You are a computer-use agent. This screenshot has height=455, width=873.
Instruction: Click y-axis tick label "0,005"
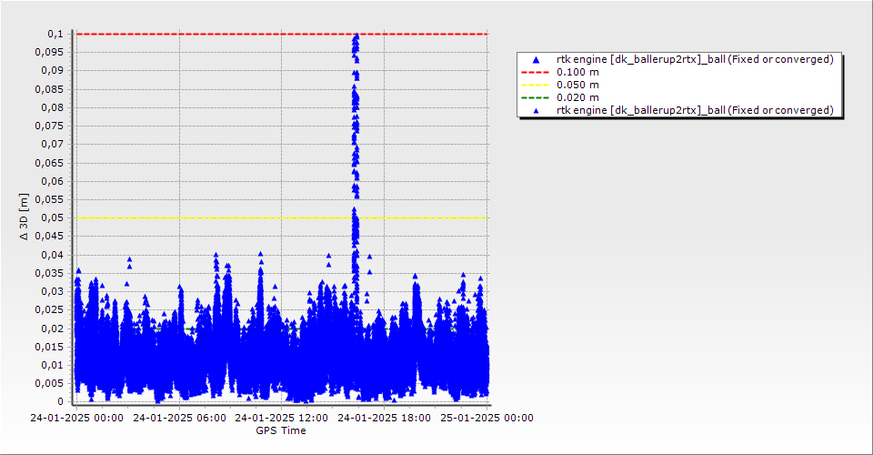(49, 384)
